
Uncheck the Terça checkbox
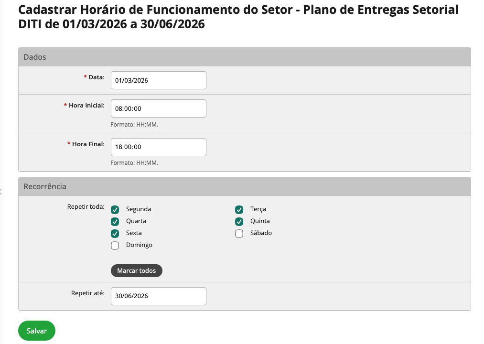coord(239,209)
